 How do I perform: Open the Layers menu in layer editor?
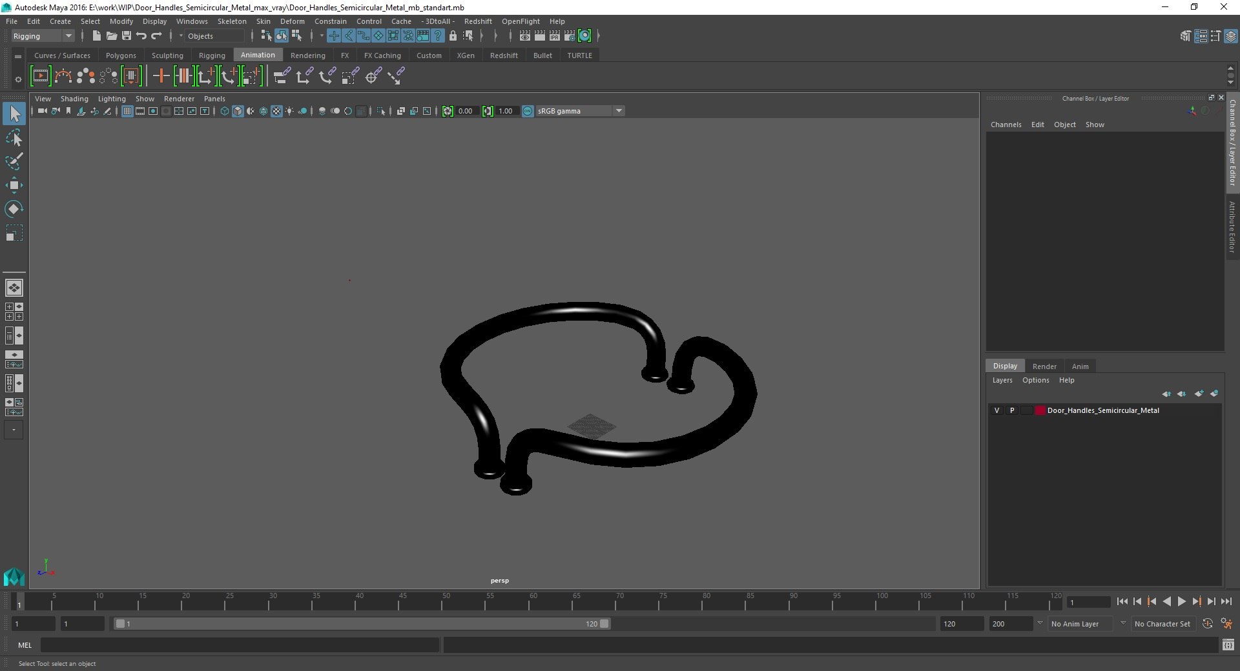pyautogui.click(x=1002, y=380)
